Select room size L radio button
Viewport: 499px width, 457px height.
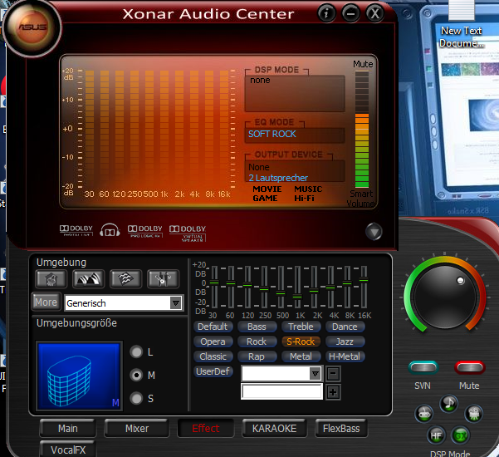coord(136,352)
